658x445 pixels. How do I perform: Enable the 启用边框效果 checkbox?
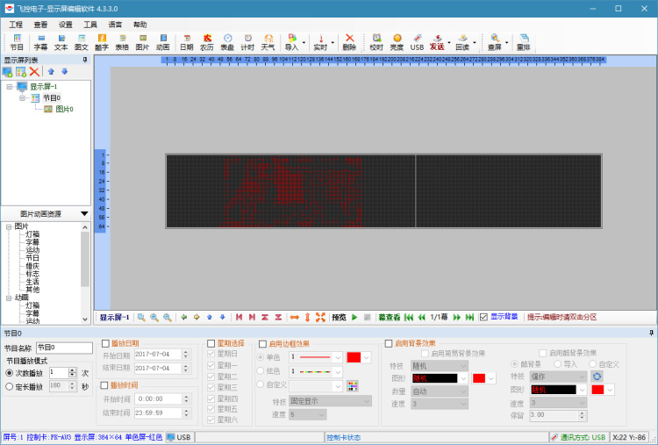pyautogui.click(x=263, y=343)
